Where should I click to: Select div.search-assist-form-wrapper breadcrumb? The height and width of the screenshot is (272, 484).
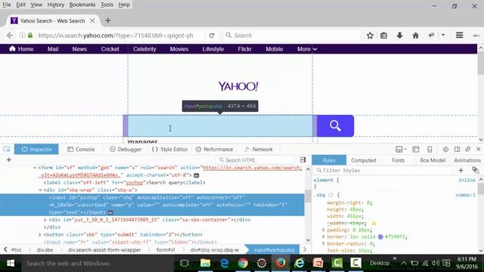click(x=104, y=250)
